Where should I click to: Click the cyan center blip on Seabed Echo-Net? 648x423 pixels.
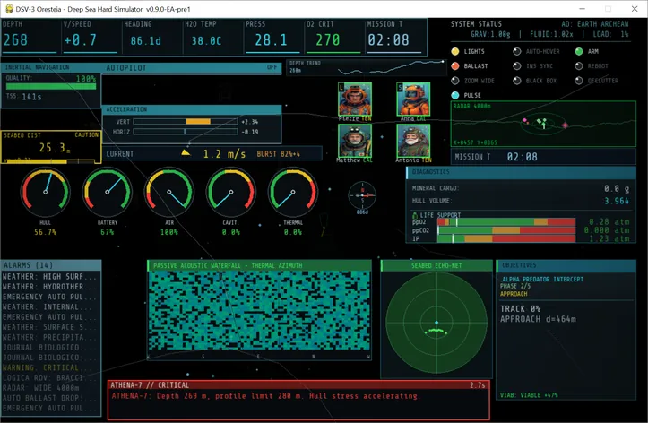click(436, 323)
